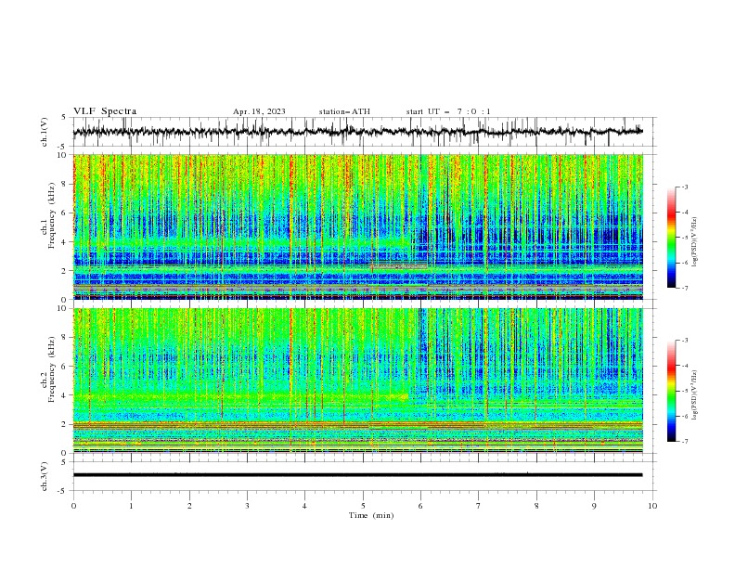The height and width of the screenshot is (568, 735).
Task: Click the "-5" label on ch.2 color scale
Action: [685, 391]
